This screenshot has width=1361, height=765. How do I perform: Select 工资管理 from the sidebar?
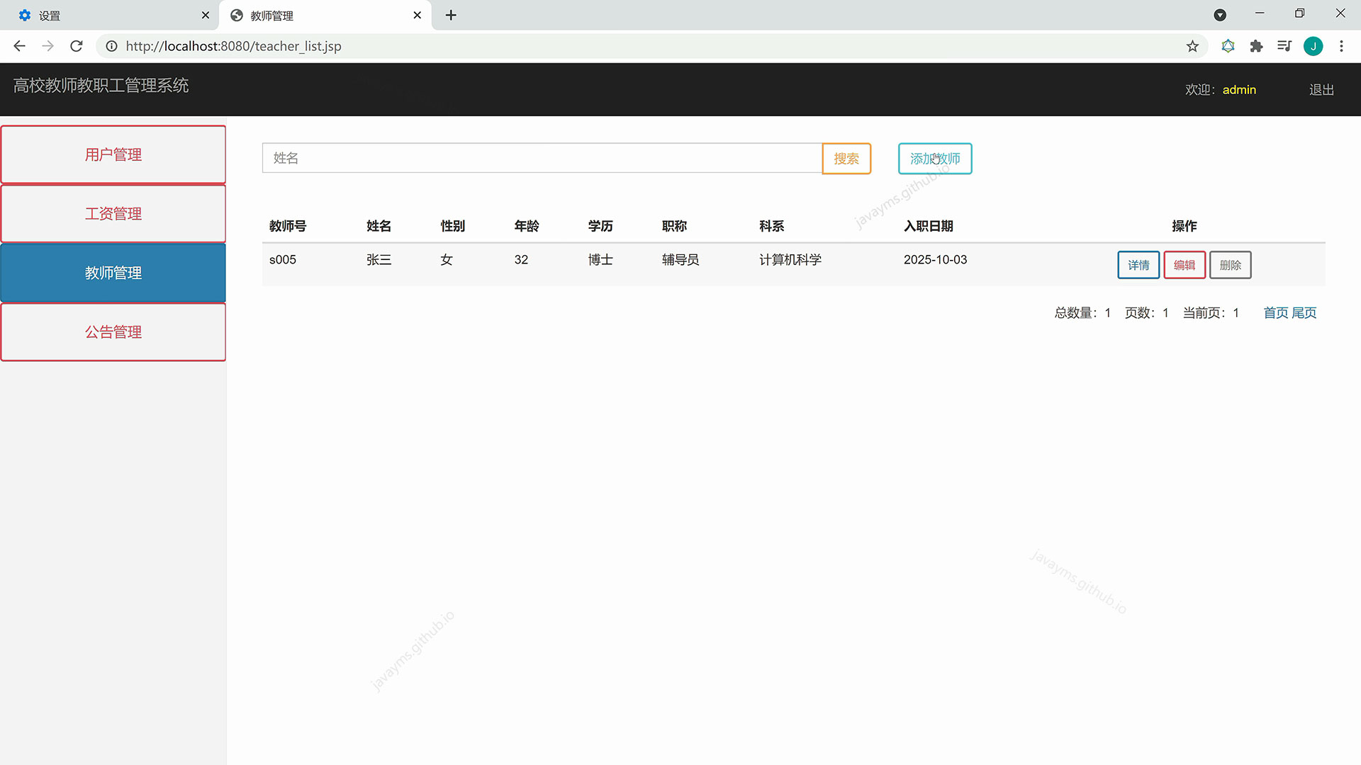coord(113,213)
